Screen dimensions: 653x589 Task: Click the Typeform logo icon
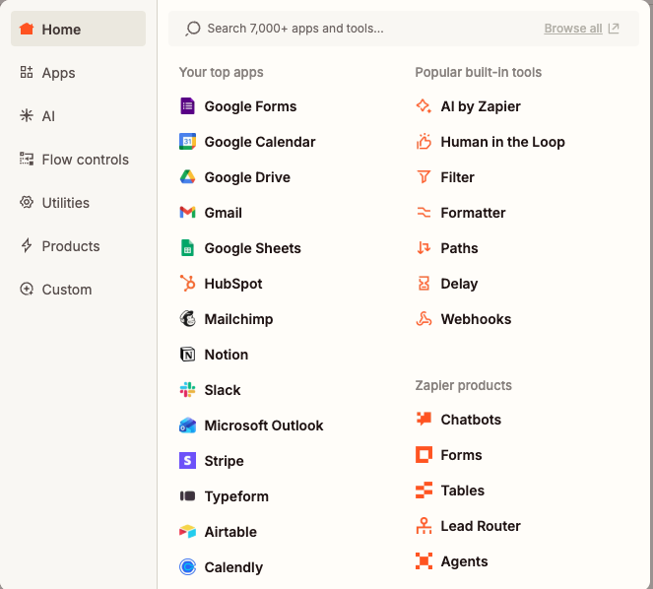coord(187,496)
